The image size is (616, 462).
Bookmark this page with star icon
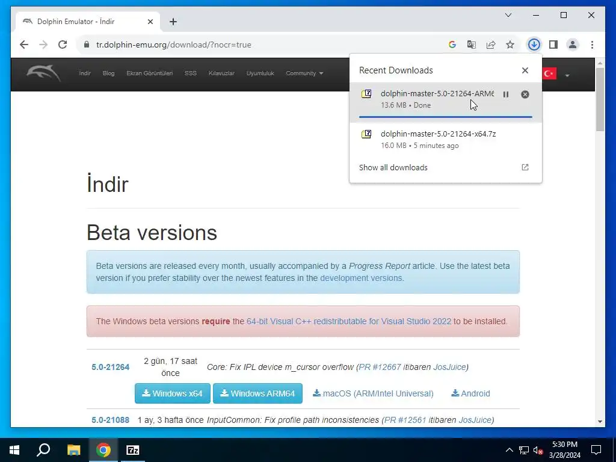pyautogui.click(x=510, y=45)
